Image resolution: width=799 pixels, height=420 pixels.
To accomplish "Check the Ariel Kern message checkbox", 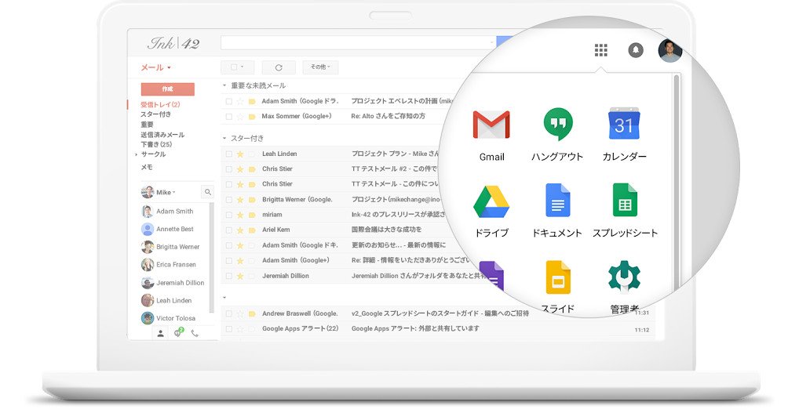I will coord(229,230).
